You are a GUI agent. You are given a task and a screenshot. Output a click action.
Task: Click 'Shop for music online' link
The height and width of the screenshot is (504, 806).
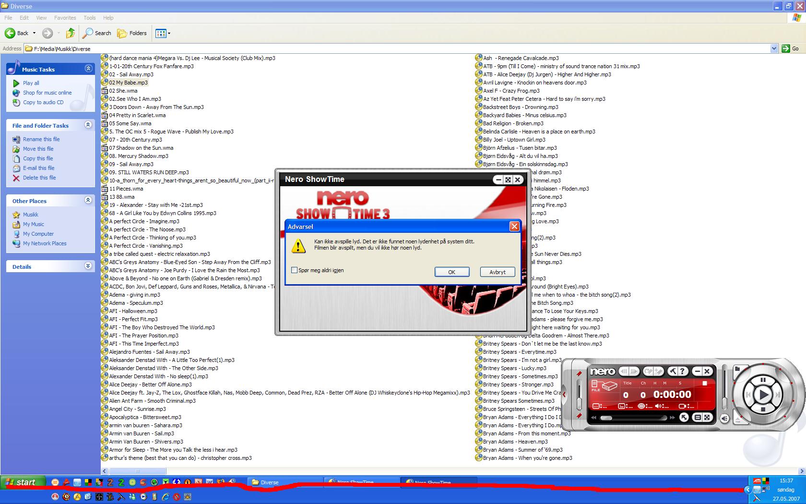click(47, 93)
